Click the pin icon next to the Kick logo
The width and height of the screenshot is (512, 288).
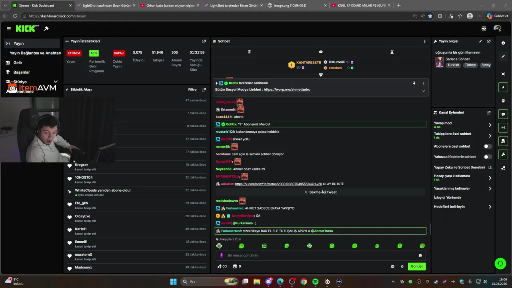pyautogui.click(x=46, y=29)
